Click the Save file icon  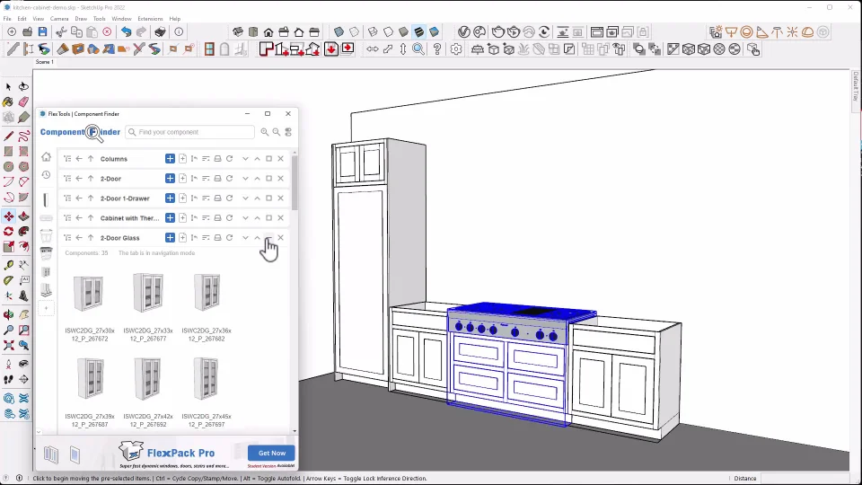click(x=42, y=32)
